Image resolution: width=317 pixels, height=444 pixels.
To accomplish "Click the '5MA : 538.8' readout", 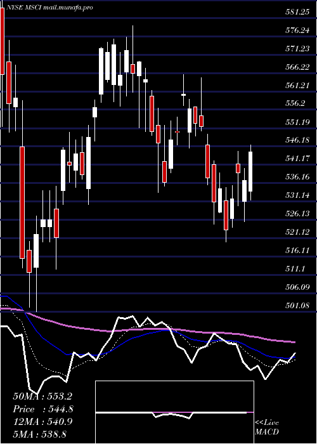I will pyautogui.click(x=39, y=434).
